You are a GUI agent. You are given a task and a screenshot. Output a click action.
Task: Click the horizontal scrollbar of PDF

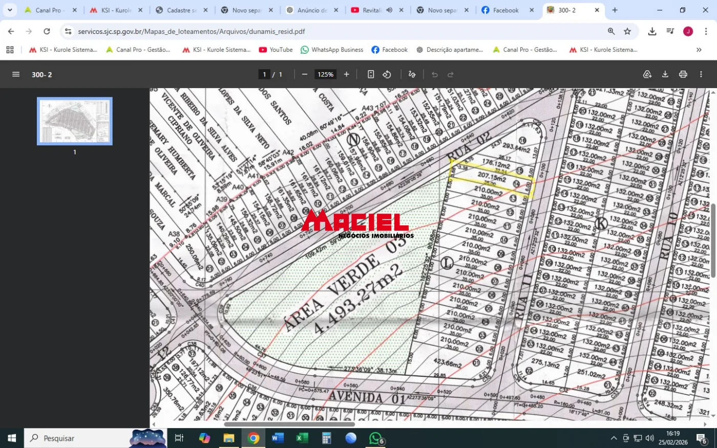pos(289,424)
